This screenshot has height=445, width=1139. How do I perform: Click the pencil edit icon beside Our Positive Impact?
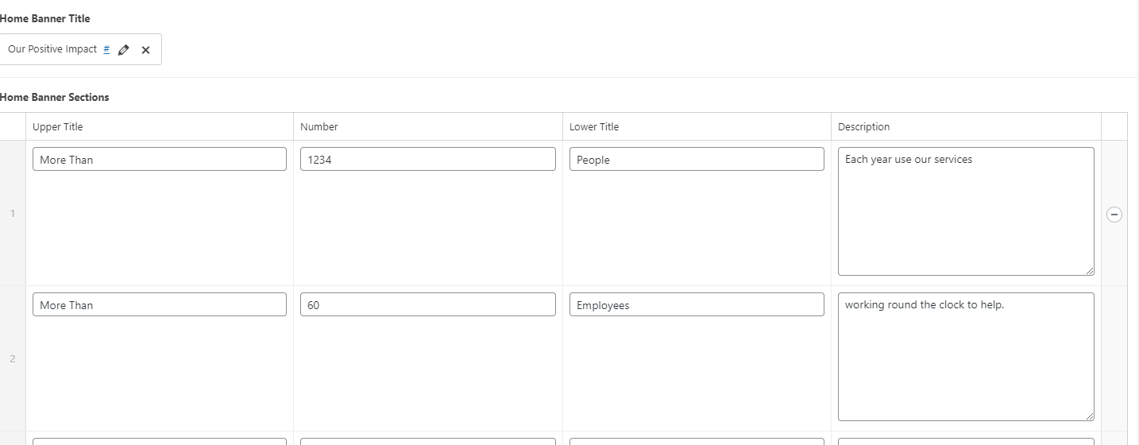123,50
